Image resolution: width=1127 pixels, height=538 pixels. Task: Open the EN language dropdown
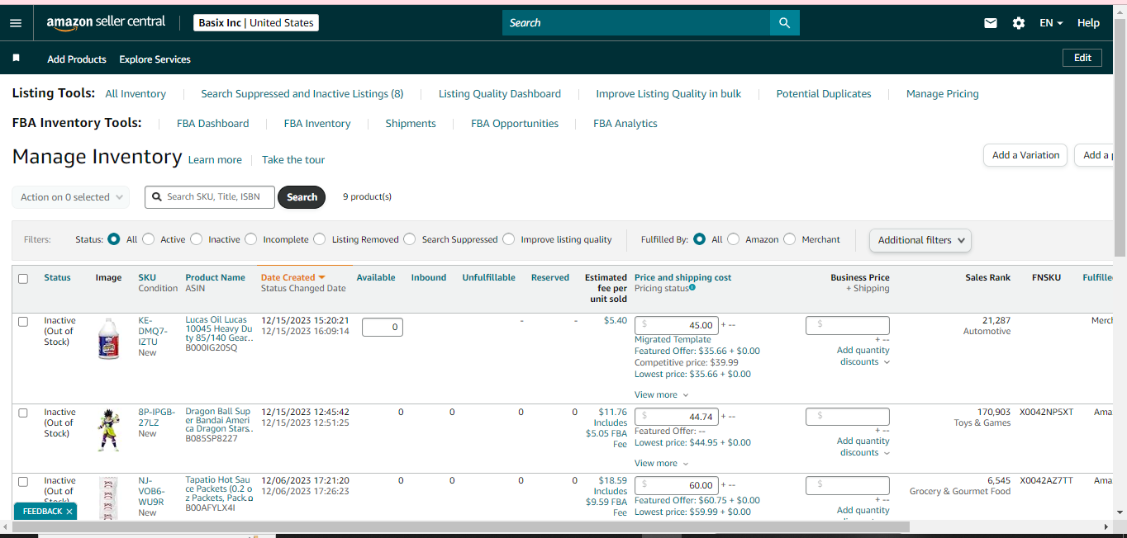(x=1051, y=23)
